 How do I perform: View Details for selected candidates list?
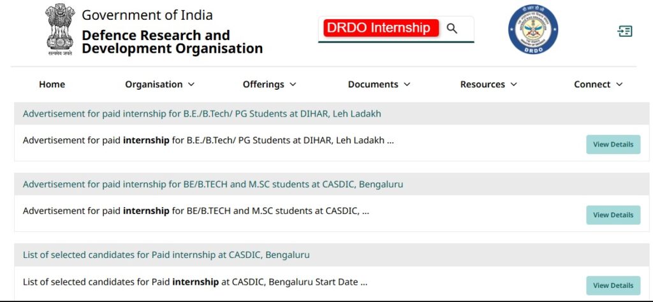point(613,285)
